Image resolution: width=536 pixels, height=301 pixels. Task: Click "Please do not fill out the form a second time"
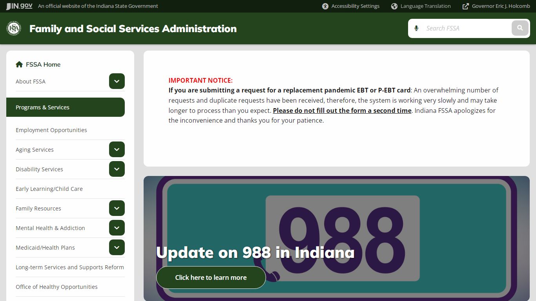[342, 111]
